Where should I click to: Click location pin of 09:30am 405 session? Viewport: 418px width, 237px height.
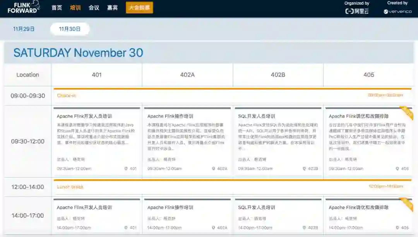click(x=397, y=168)
